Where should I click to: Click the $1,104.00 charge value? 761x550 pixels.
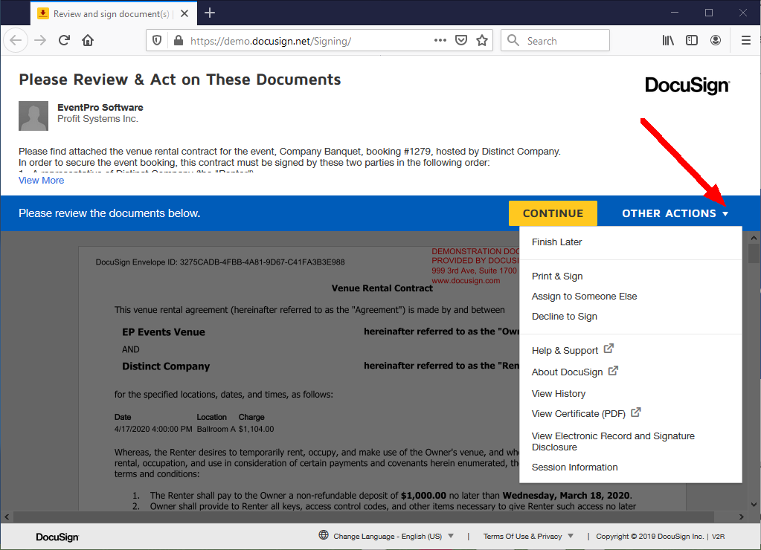pyautogui.click(x=256, y=430)
